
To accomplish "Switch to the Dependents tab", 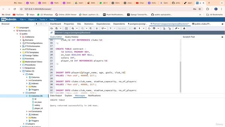I will point(119,24).
